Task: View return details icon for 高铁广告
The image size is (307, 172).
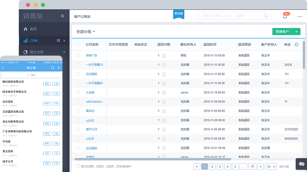Action: tap(164, 56)
